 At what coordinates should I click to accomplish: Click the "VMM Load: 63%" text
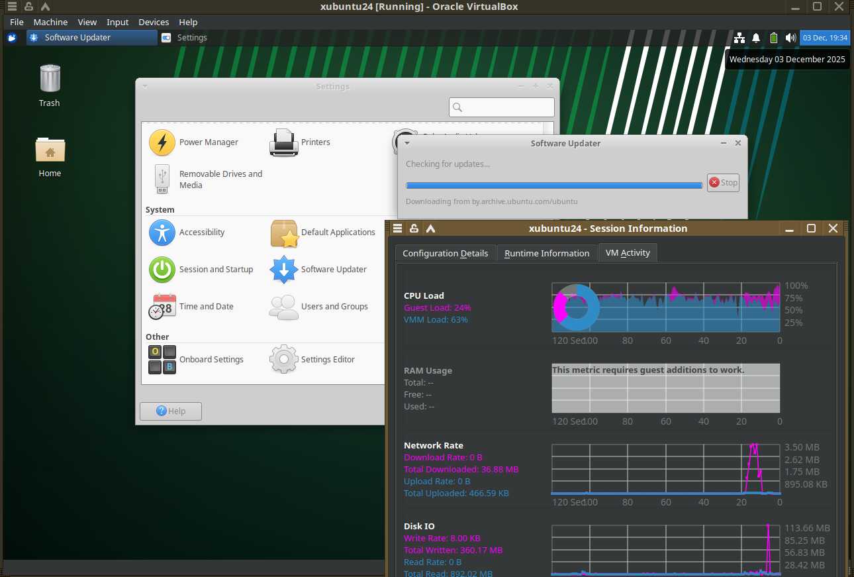[x=436, y=320]
